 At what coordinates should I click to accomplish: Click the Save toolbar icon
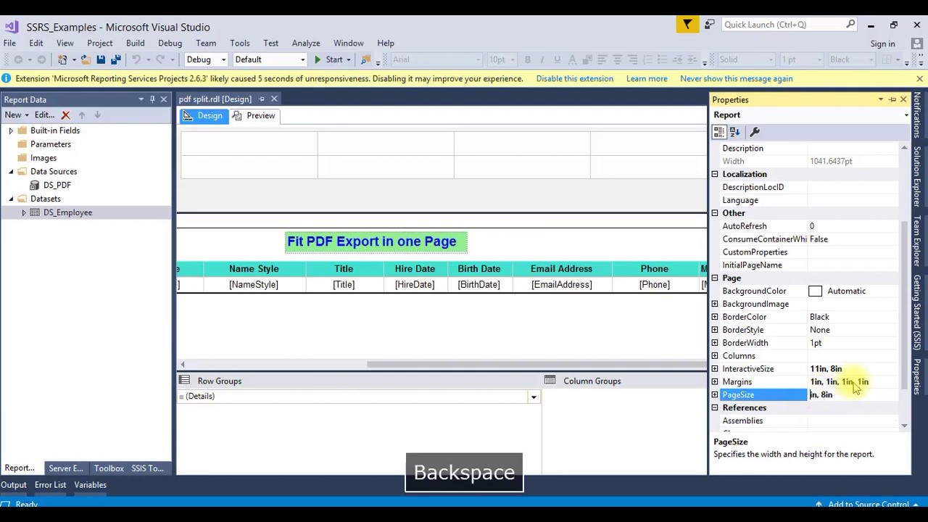click(x=101, y=59)
